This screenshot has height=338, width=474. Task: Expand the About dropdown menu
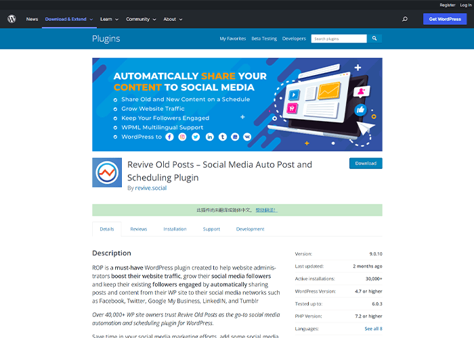173,19
